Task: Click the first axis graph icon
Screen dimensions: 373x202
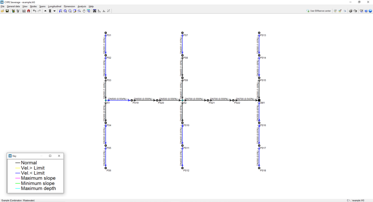Action: (99, 11)
